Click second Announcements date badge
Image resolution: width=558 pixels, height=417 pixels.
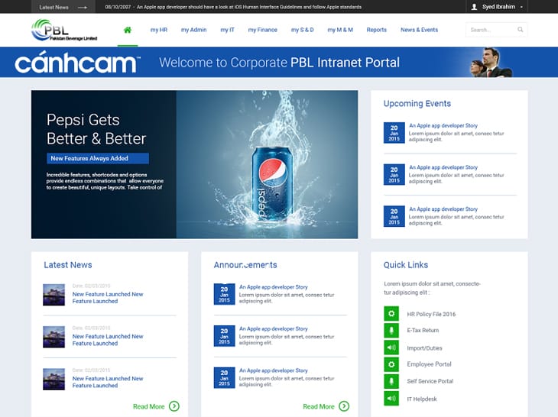click(224, 336)
